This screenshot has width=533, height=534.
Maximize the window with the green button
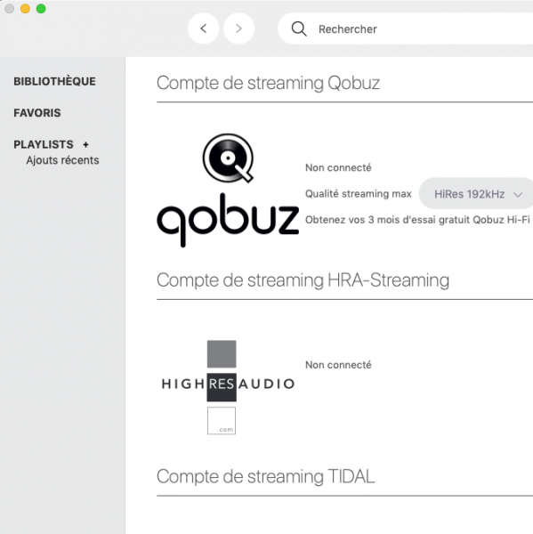pyautogui.click(x=41, y=9)
